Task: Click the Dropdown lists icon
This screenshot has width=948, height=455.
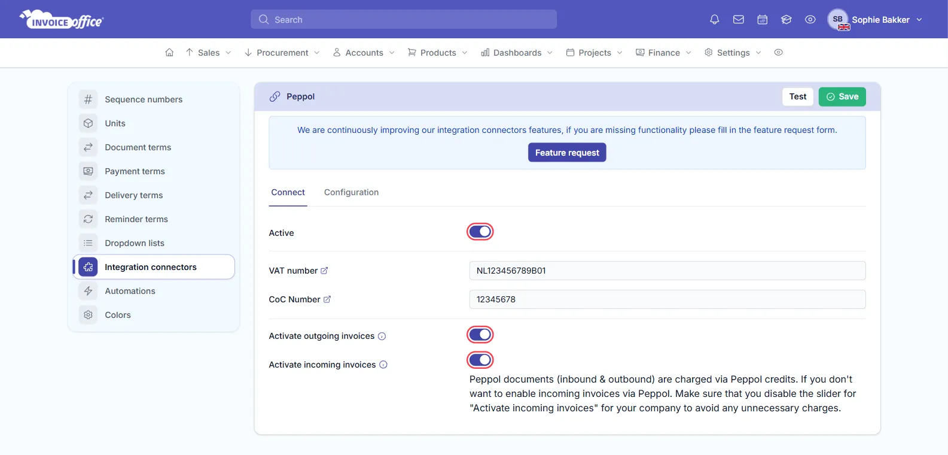Action: [88, 243]
